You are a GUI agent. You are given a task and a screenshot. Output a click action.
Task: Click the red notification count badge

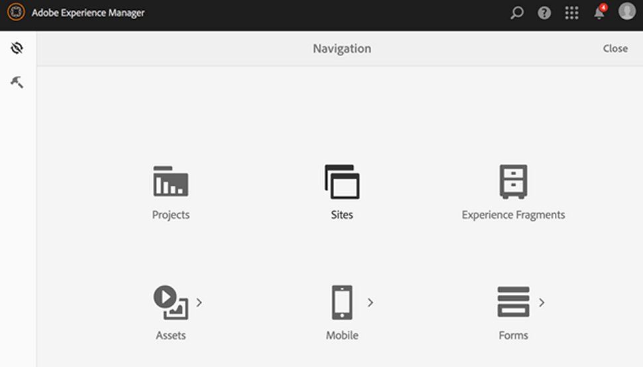603,7
